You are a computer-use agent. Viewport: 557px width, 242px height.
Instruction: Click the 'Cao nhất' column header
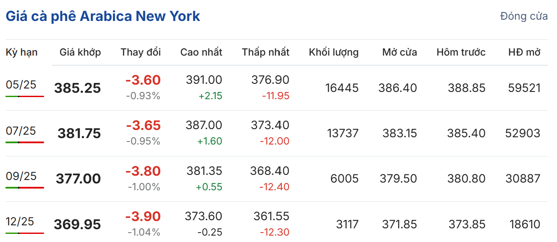tap(201, 53)
